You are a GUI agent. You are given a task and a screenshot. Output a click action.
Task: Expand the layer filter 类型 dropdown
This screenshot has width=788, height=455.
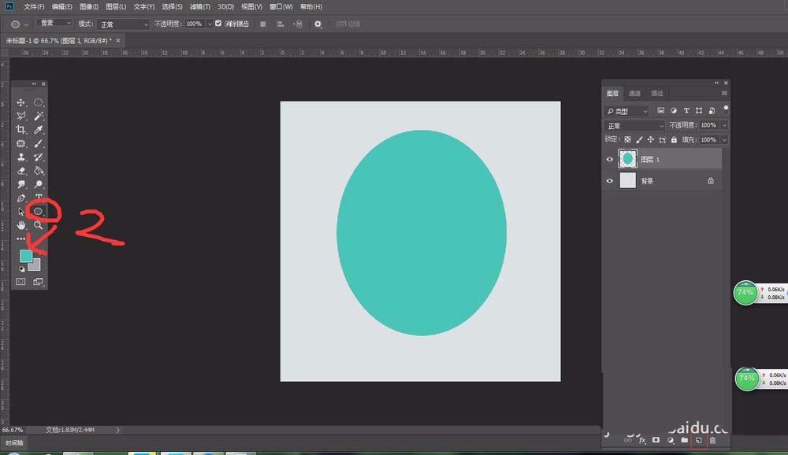click(627, 111)
